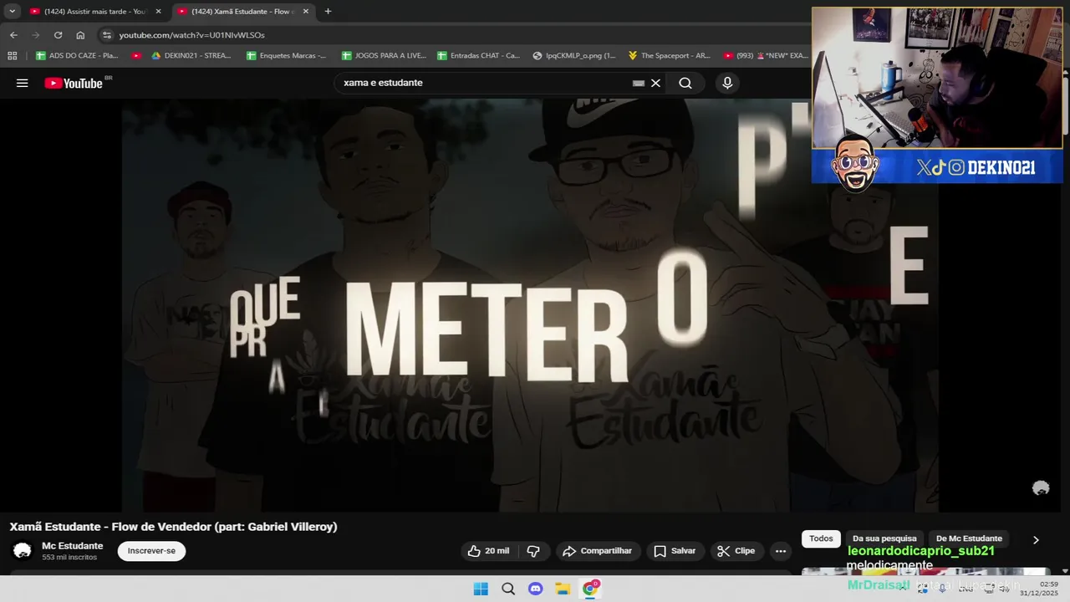Image resolution: width=1070 pixels, height=602 pixels.
Task: Click the video title Flow de Vendedor
Action: tap(173, 527)
